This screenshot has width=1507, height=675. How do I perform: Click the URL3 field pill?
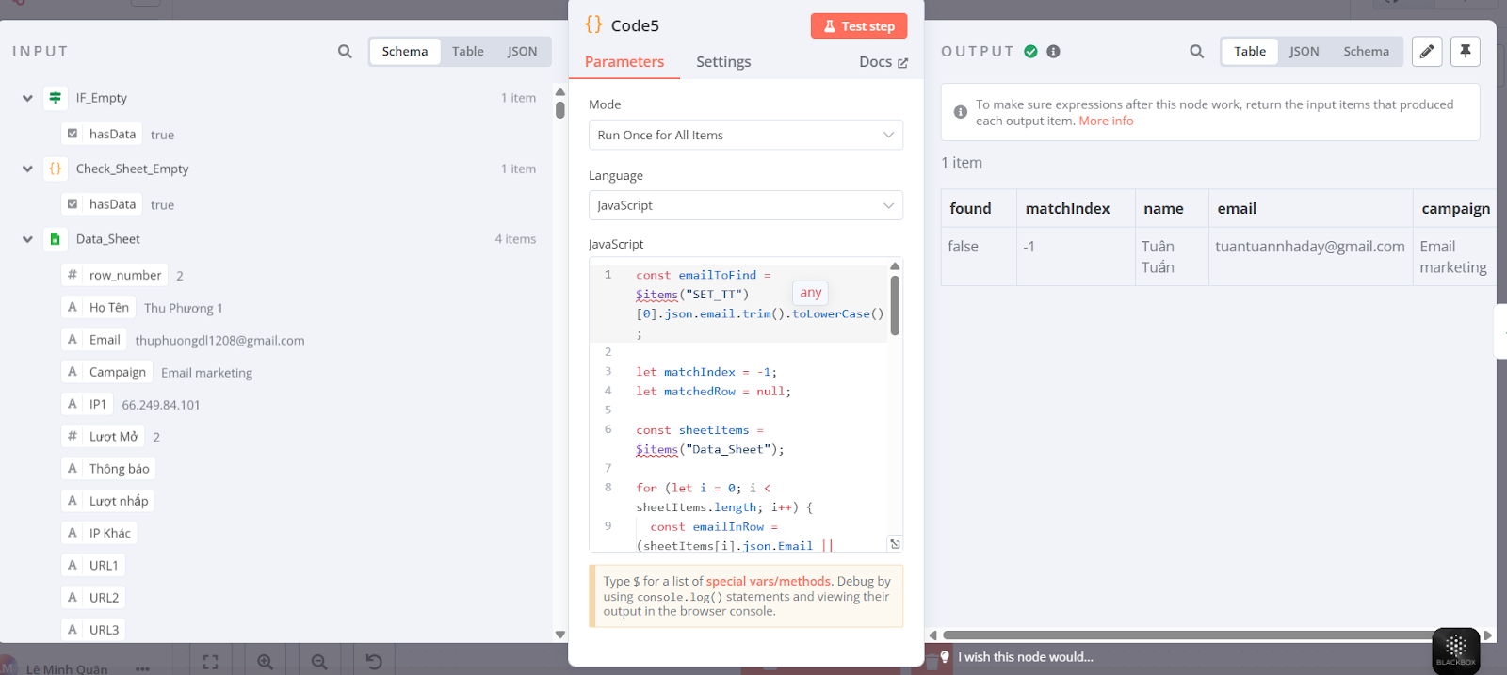[93, 629]
